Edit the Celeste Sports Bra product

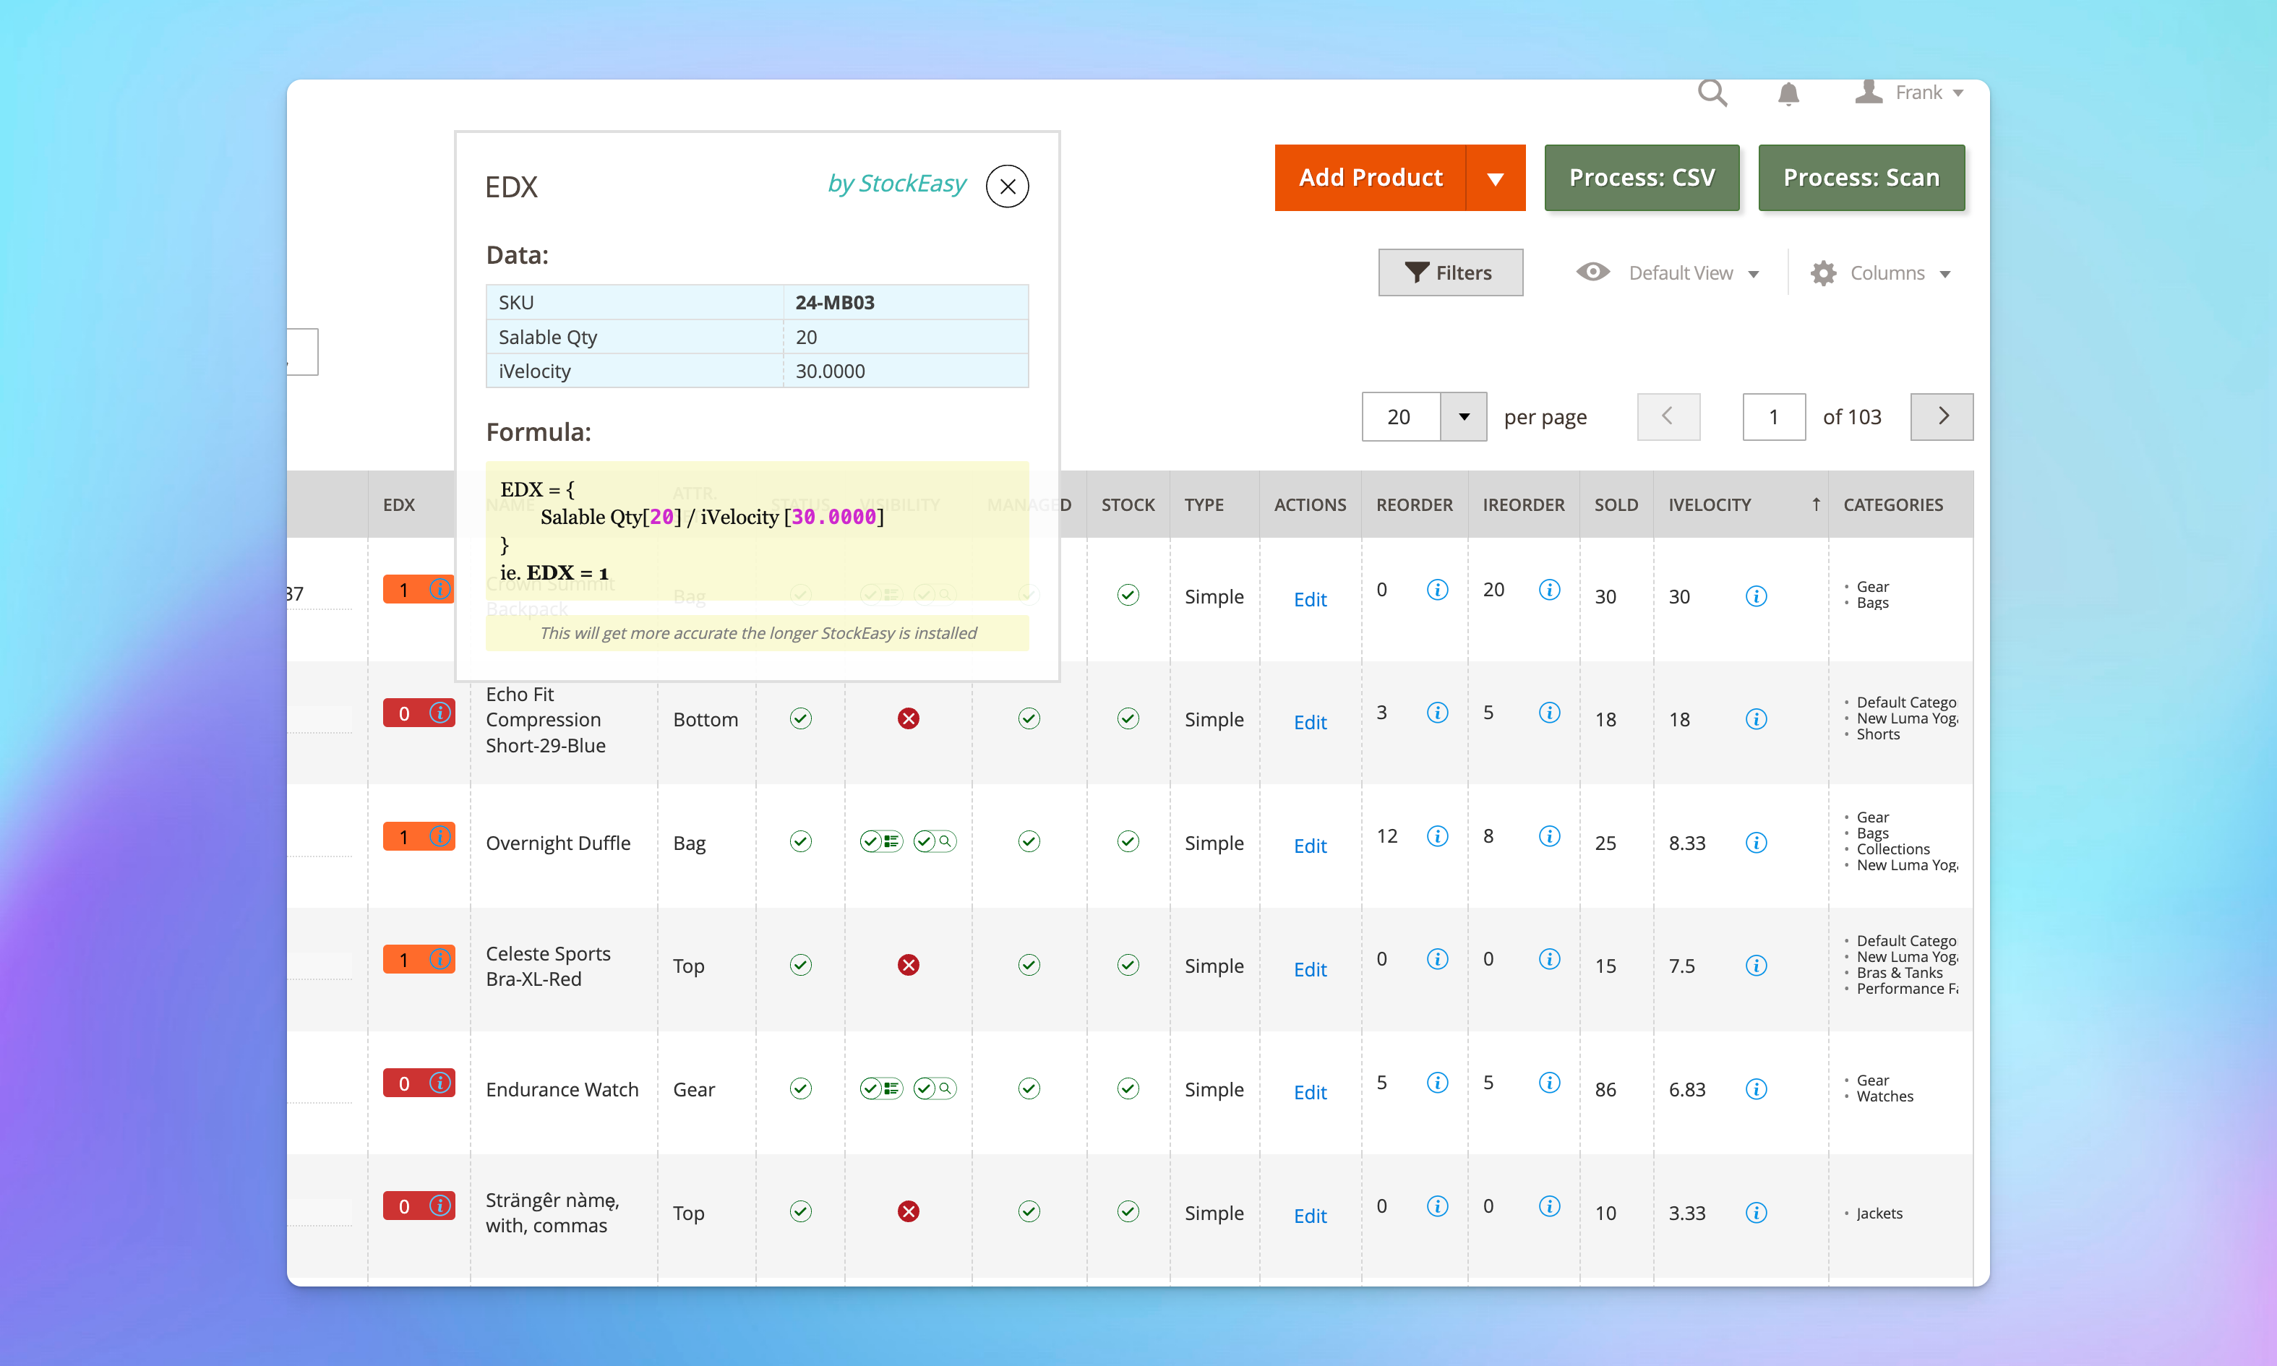pyautogui.click(x=1310, y=969)
